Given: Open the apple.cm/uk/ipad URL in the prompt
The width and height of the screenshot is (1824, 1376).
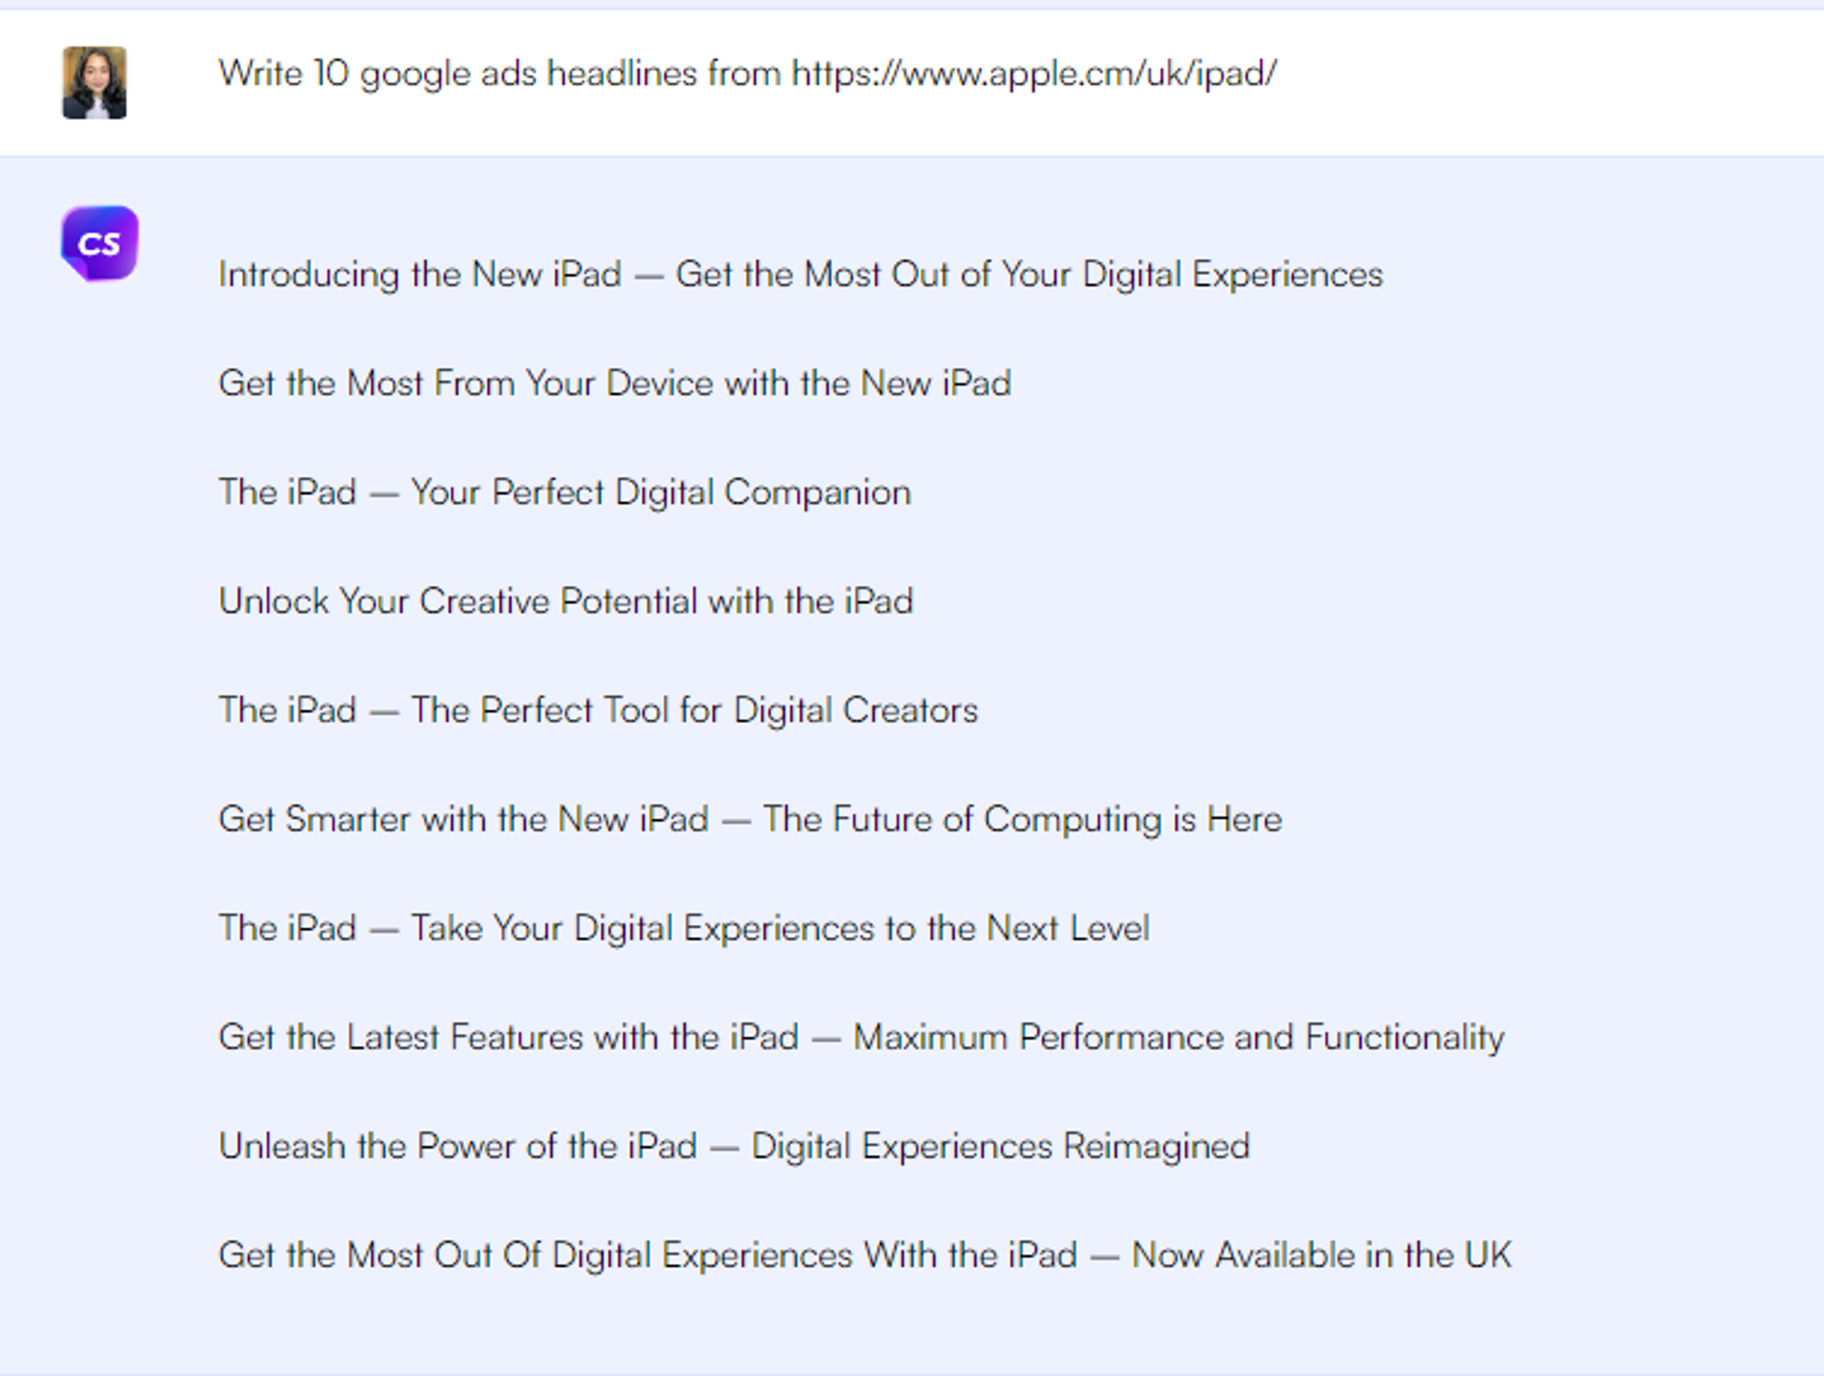Looking at the screenshot, I should click(1033, 73).
